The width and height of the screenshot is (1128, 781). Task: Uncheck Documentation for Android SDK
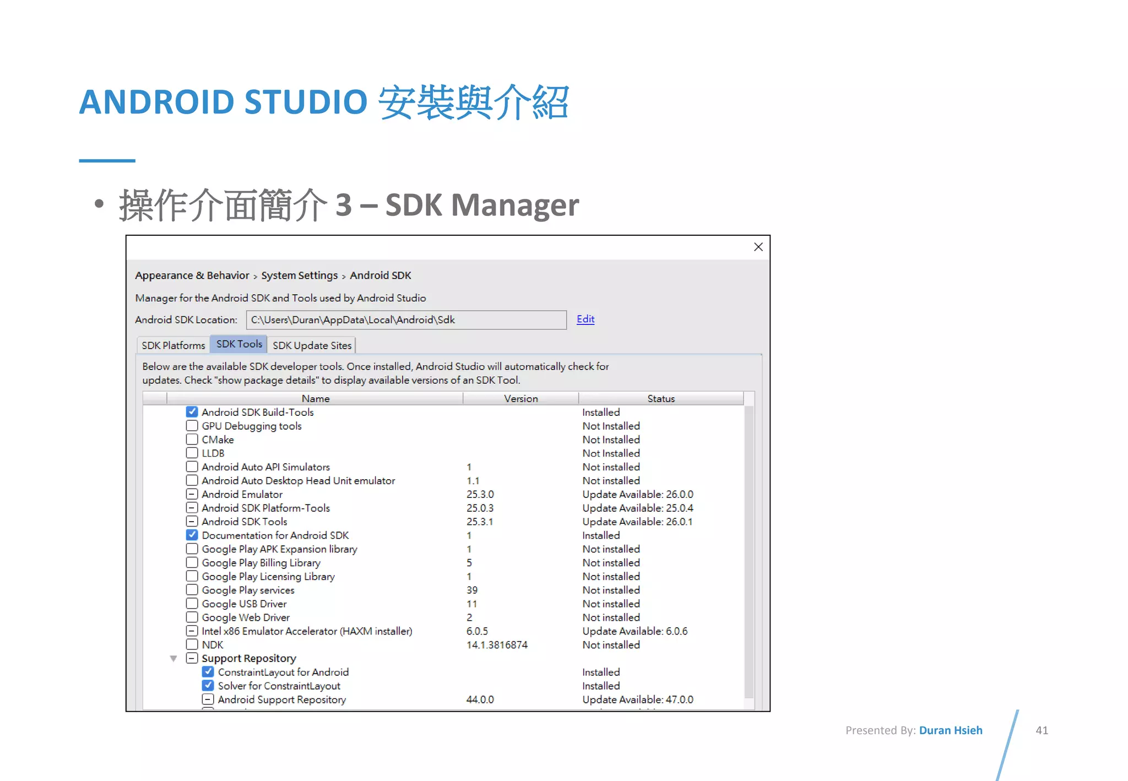pyautogui.click(x=192, y=535)
